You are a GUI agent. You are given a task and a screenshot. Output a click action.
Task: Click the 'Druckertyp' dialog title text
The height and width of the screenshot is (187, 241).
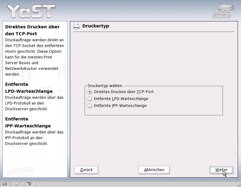pos(95,26)
